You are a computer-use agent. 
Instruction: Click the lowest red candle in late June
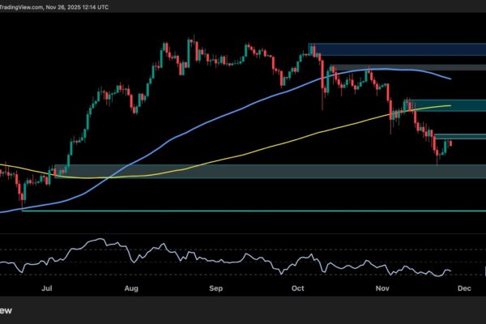[x=20, y=193]
